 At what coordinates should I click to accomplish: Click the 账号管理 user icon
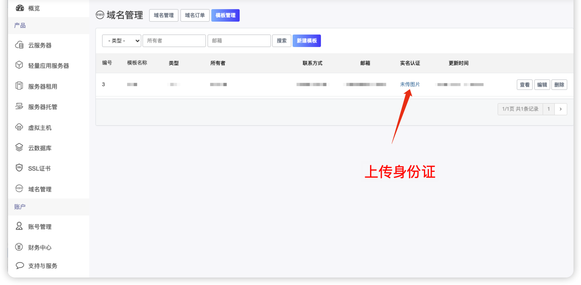point(19,226)
